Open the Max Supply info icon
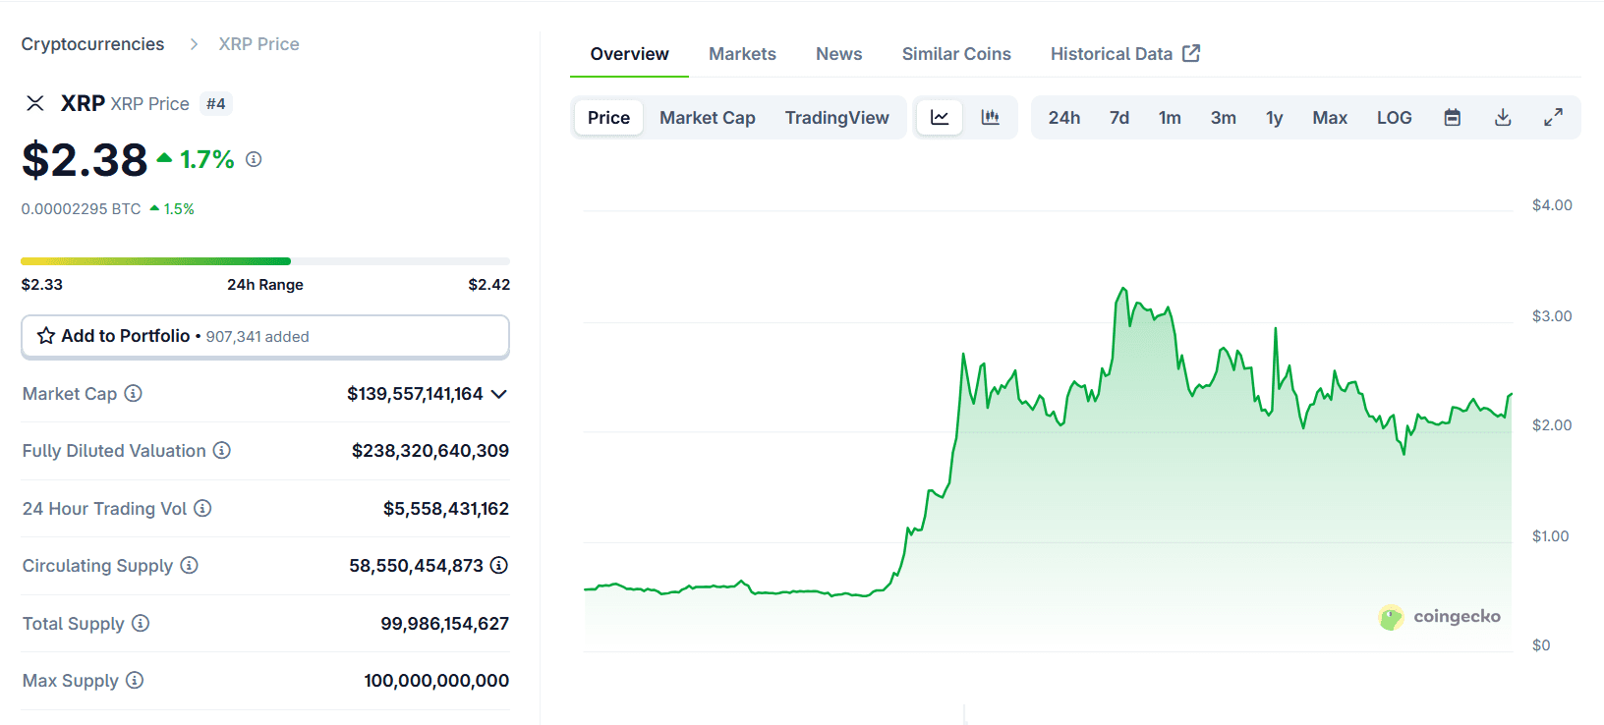Screen dimensions: 1604x725 click(x=135, y=680)
